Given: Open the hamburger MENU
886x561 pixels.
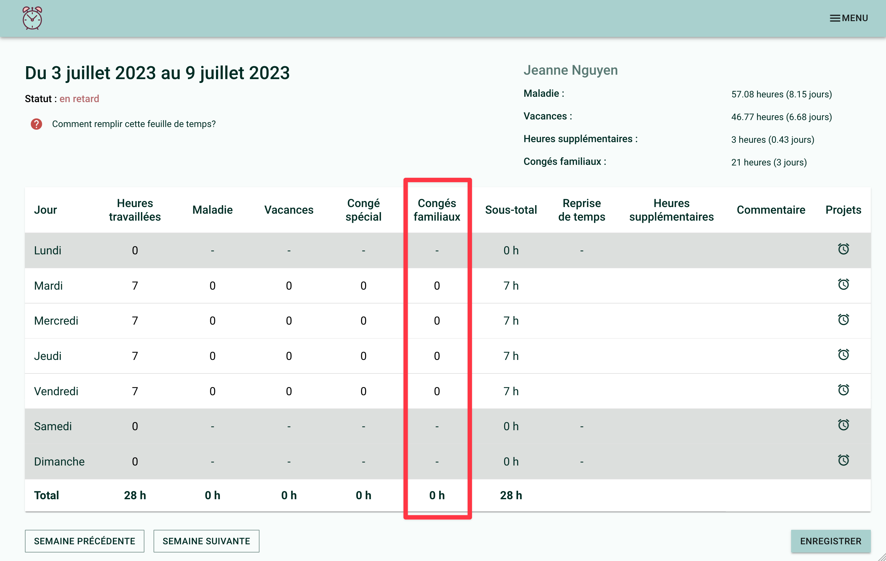Looking at the screenshot, I should coord(848,18).
